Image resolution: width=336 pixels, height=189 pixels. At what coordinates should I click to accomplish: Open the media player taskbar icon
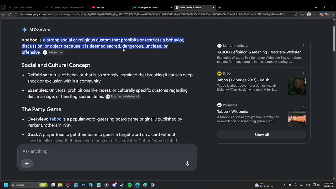click(107, 185)
